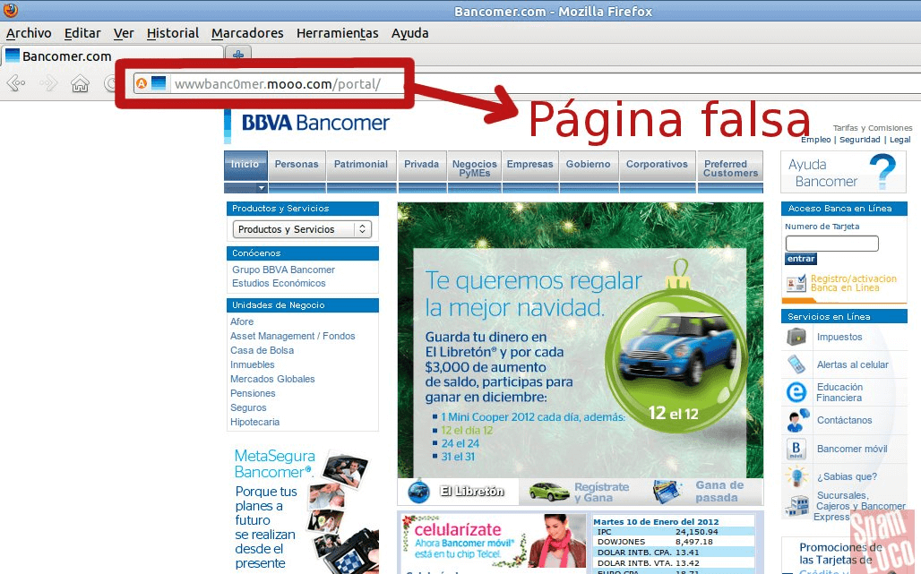The image size is (921, 574).
Task: Expand the arrow under the Inicio tab
Action: [262, 188]
